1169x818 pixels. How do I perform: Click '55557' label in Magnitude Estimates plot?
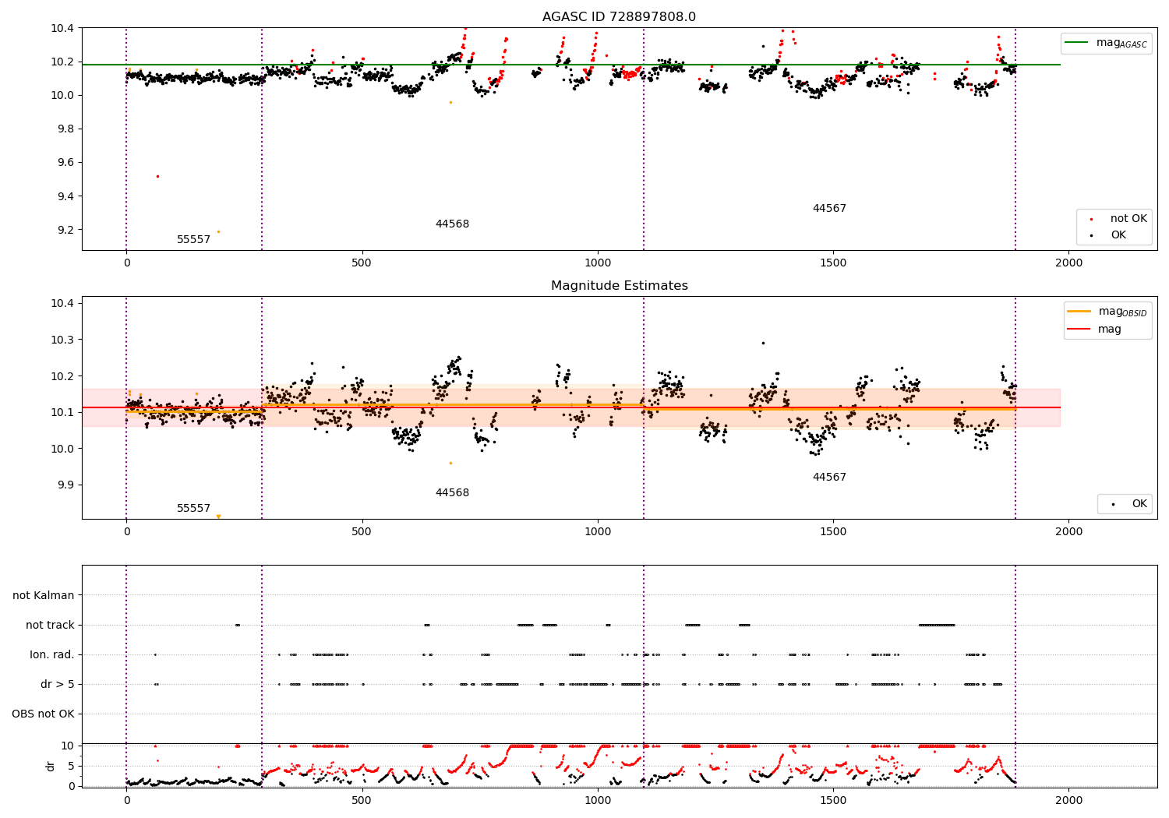(x=193, y=508)
